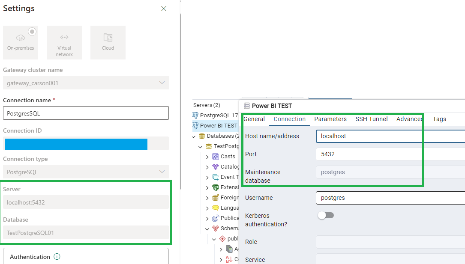
Task: Click the Service input field
Action: coord(390,259)
